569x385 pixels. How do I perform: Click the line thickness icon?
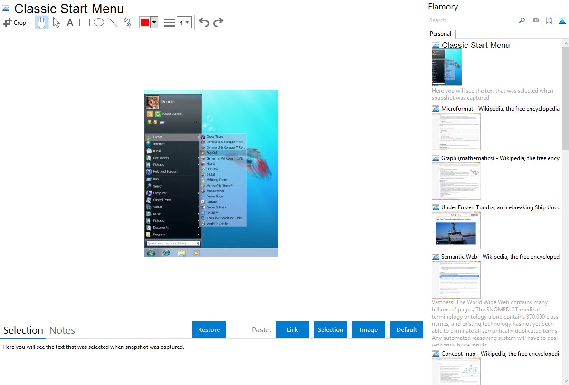pos(170,22)
